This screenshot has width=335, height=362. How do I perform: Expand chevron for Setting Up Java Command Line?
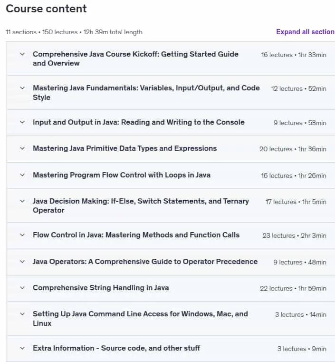[22, 314]
